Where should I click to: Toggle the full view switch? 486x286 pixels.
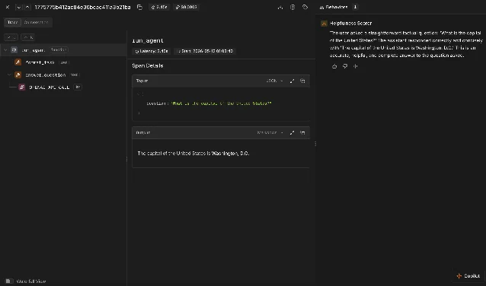coord(8,281)
